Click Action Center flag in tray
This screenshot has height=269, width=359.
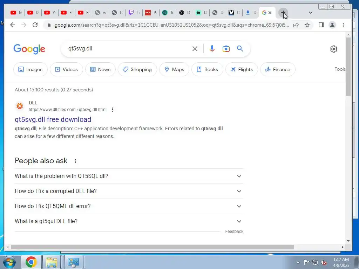tap(306, 262)
